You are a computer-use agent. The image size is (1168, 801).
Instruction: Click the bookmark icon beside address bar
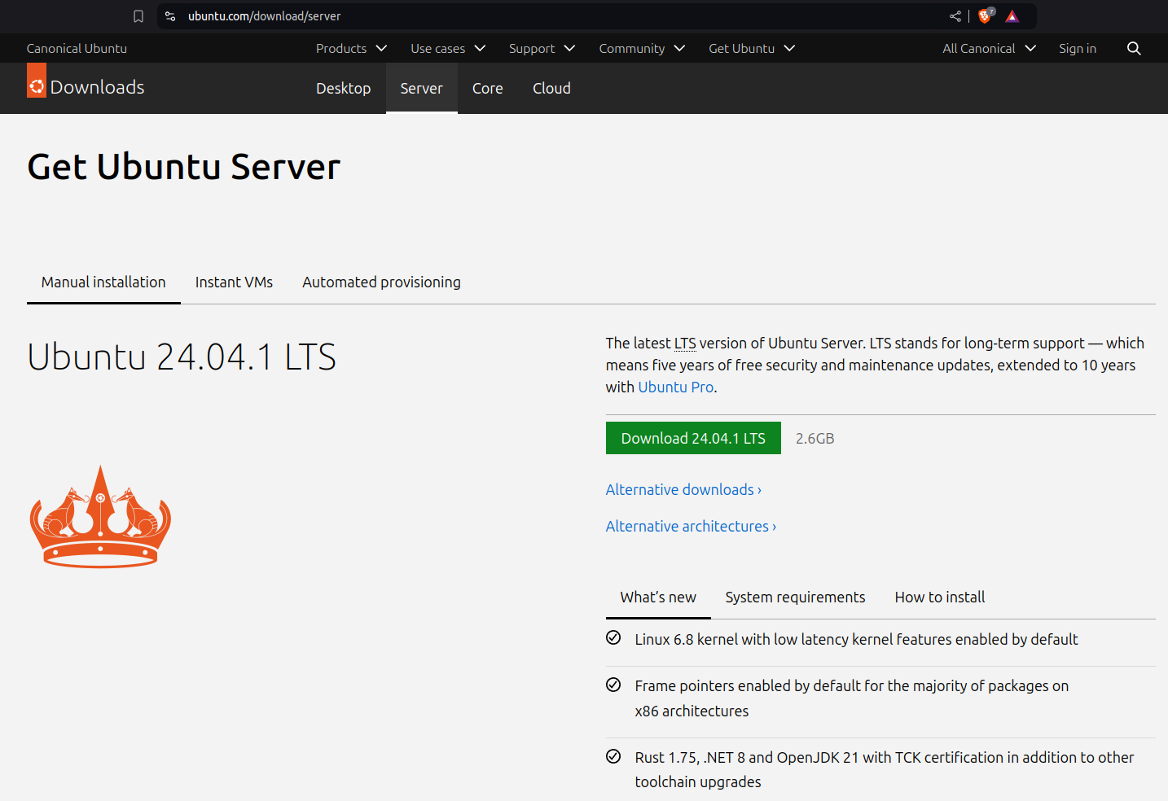(x=138, y=16)
